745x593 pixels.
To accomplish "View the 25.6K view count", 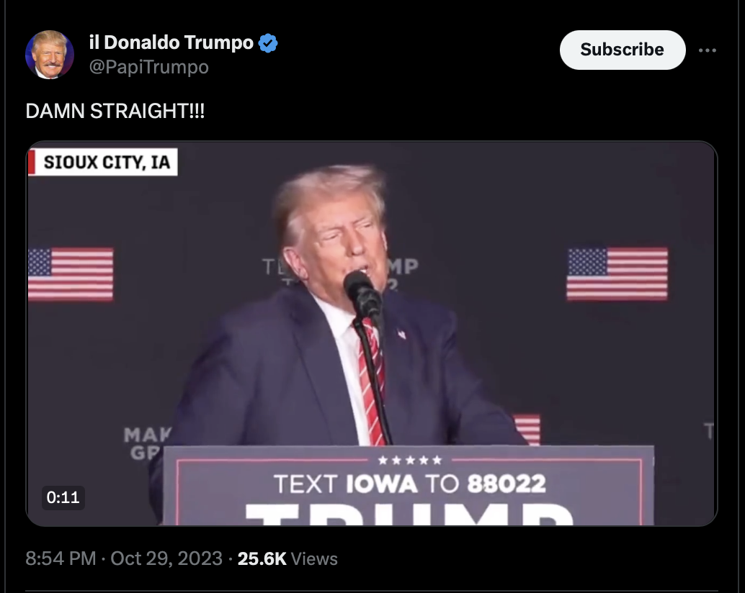I will coord(262,559).
